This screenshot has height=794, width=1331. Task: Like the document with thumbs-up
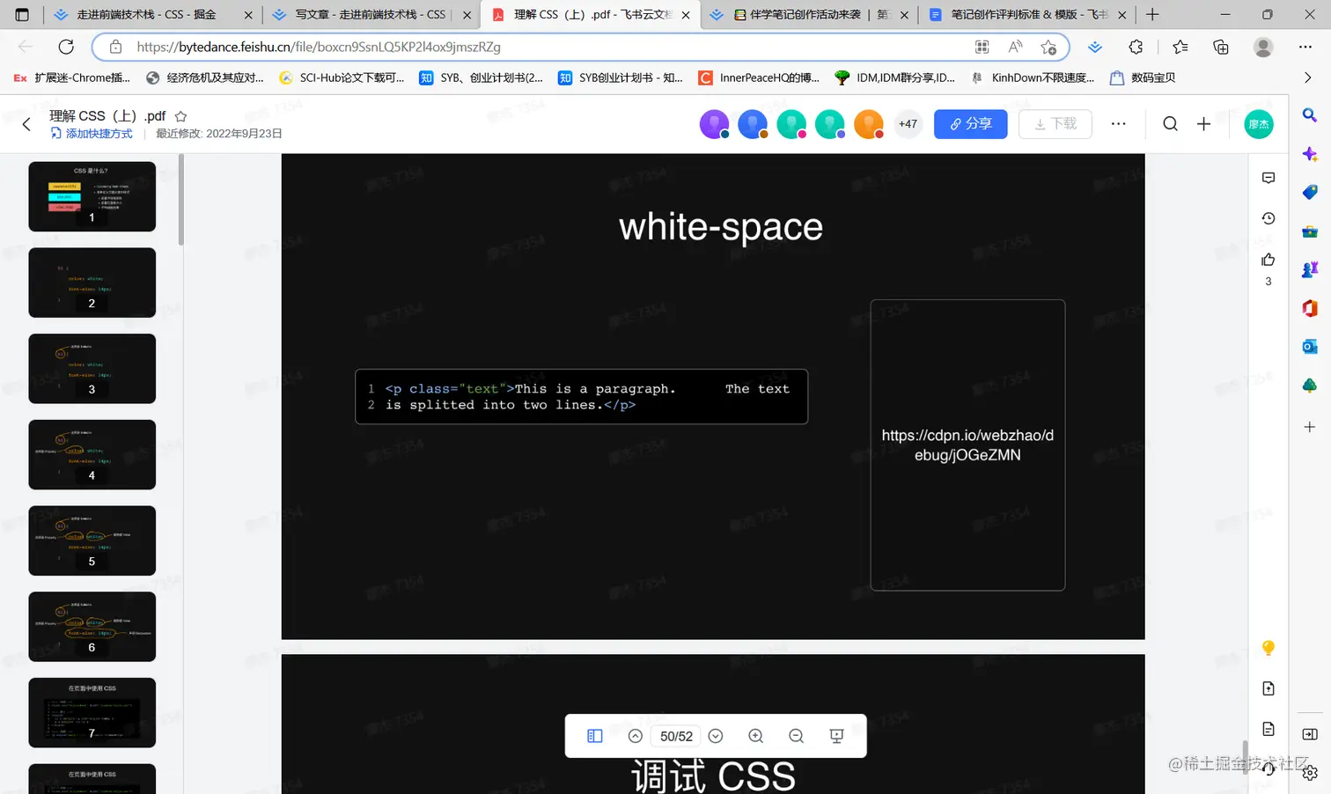pyautogui.click(x=1268, y=260)
